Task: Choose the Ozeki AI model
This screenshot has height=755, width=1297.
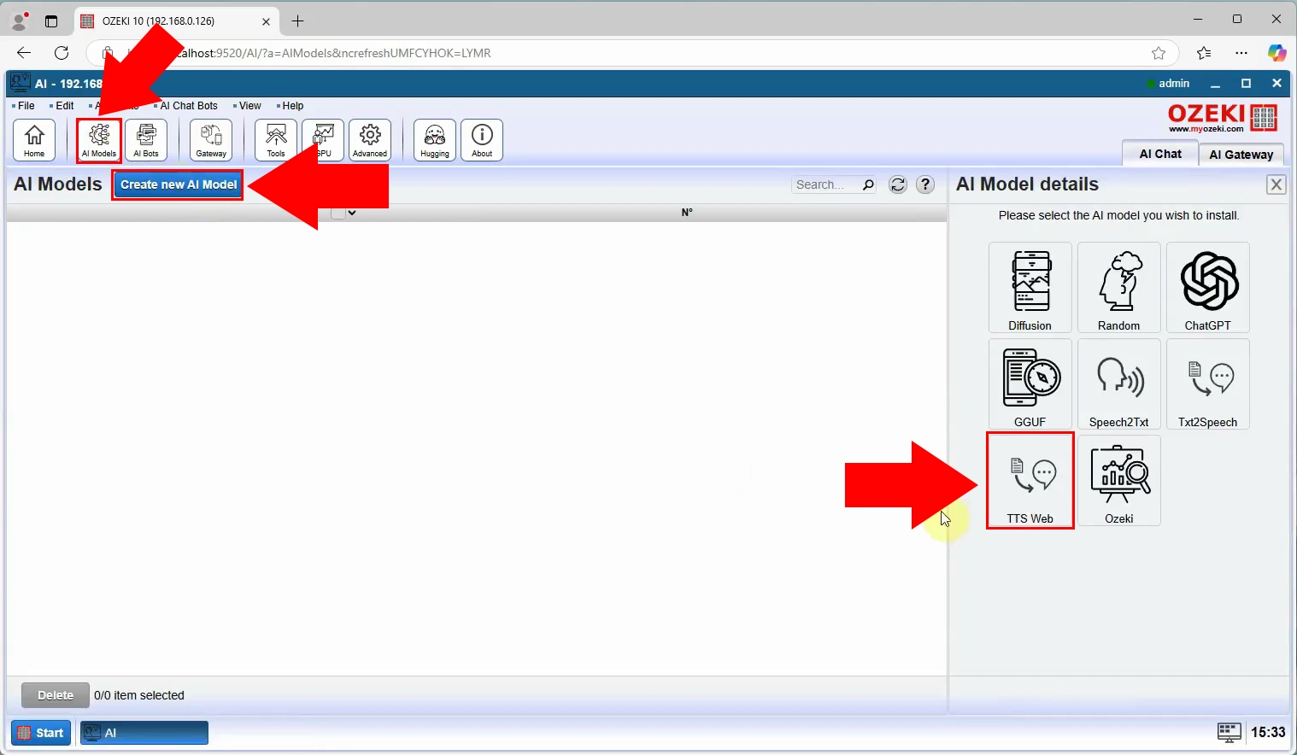Action: [x=1119, y=481]
